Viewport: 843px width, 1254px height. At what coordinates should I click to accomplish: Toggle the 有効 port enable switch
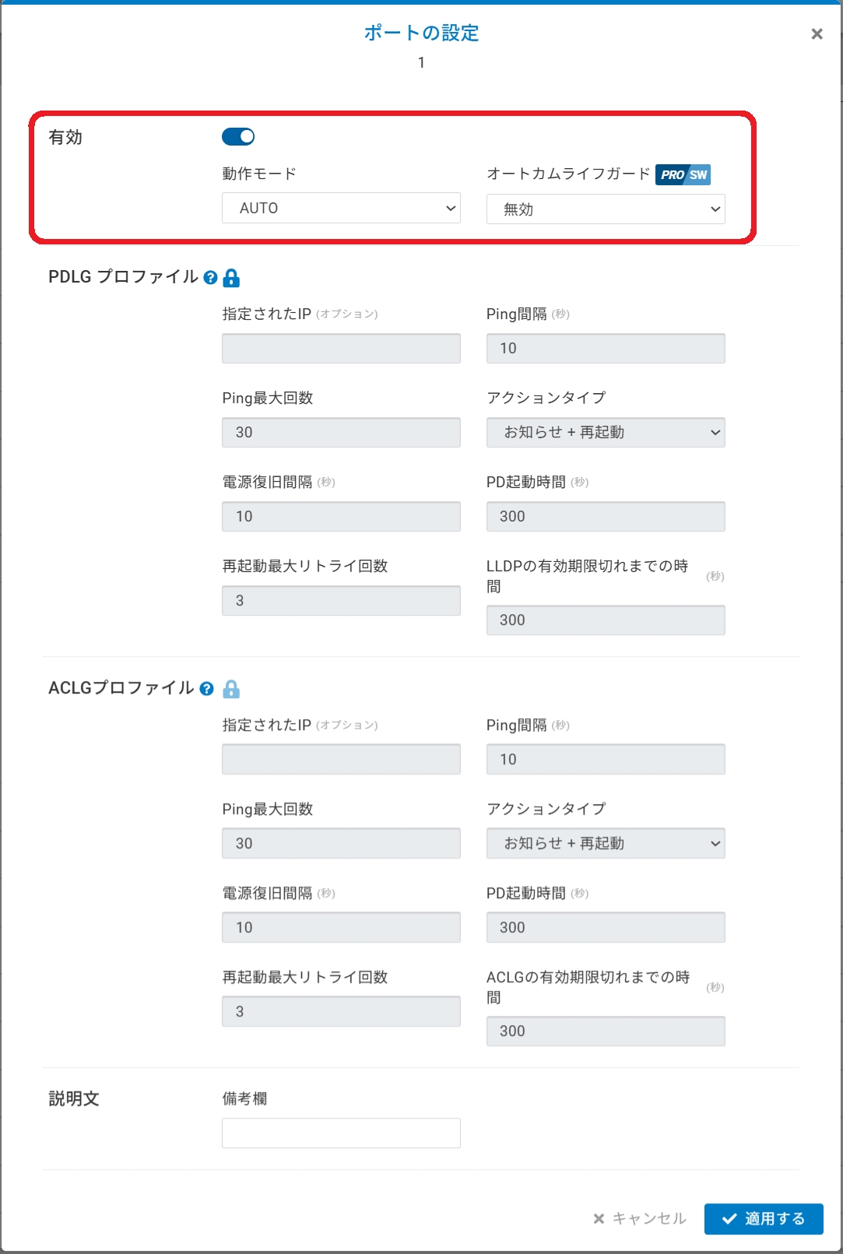coord(238,137)
